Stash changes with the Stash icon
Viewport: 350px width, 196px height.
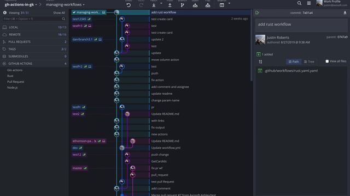coord(195,5)
